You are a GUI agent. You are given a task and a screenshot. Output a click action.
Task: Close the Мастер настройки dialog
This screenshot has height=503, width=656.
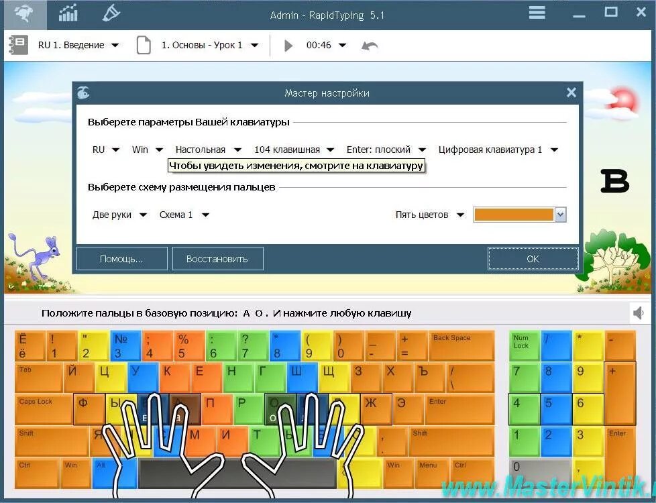click(571, 93)
